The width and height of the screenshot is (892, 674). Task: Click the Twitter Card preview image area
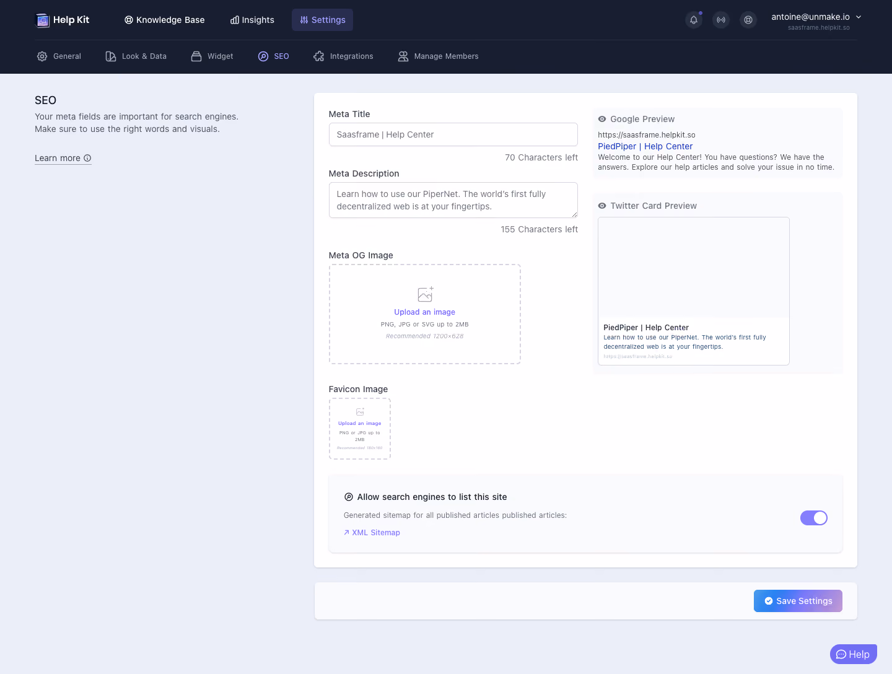[x=694, y=268]
